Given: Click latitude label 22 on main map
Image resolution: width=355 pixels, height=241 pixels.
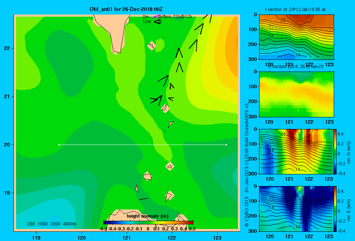Looking at the screenshot, I should click(x=7, y=48).
